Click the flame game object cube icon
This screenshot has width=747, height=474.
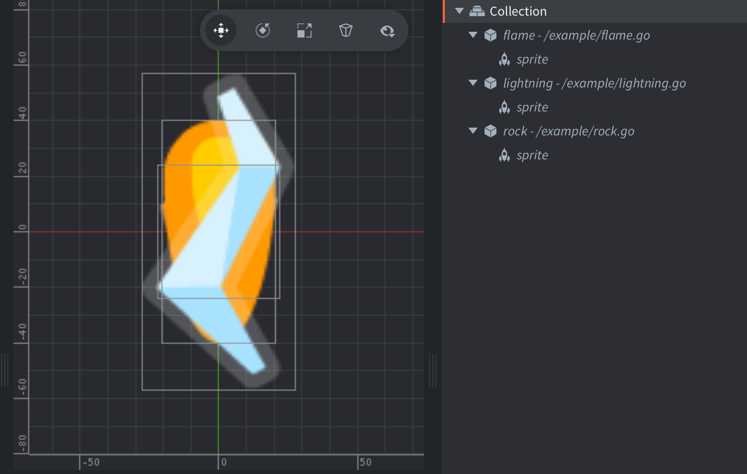tap(490, 35)
